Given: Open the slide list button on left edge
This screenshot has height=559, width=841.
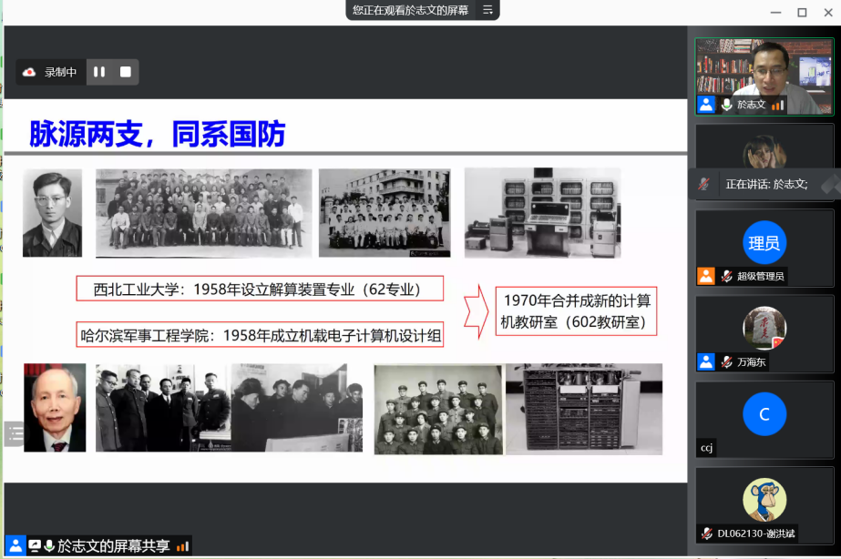Looking at the screenshot, I should click(x=15, y=434).
